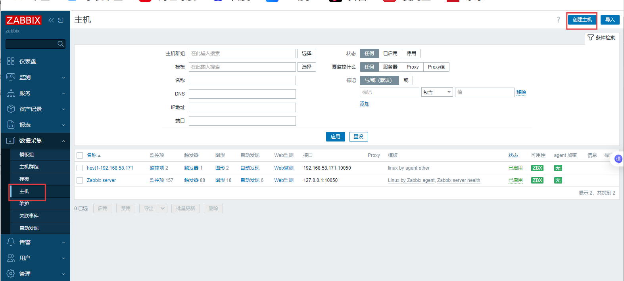Focus the sidebar search field
The height and width of the screenshot is (281, 624).
coord(31,44)
